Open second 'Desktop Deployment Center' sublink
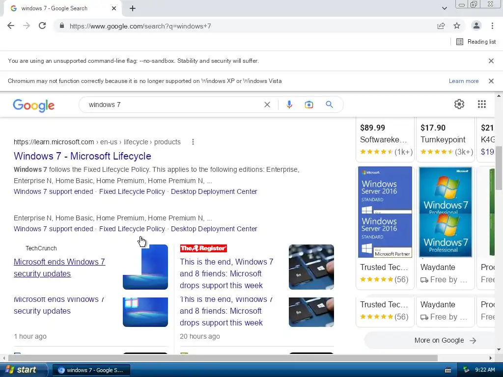Viewport: 503px width, 377px height. (214, 229)
